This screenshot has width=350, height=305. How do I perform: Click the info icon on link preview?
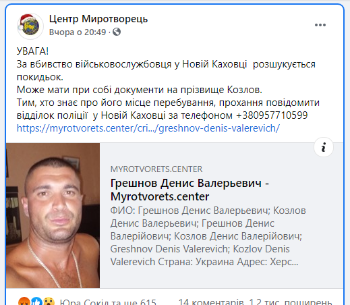324,147
